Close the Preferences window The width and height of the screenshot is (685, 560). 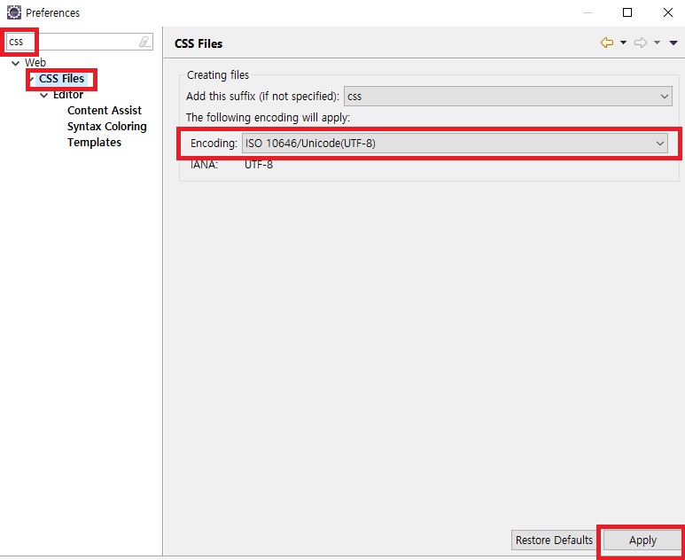[x=668, y=12]
